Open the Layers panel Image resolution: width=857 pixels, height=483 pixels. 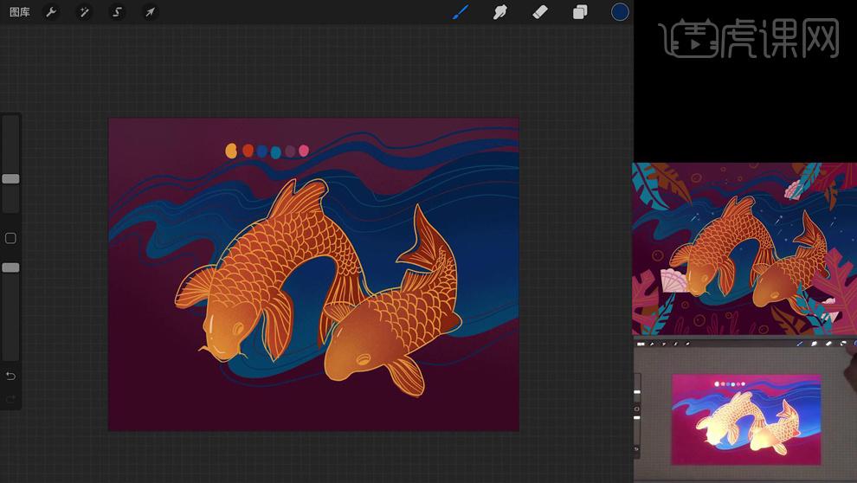580,12
